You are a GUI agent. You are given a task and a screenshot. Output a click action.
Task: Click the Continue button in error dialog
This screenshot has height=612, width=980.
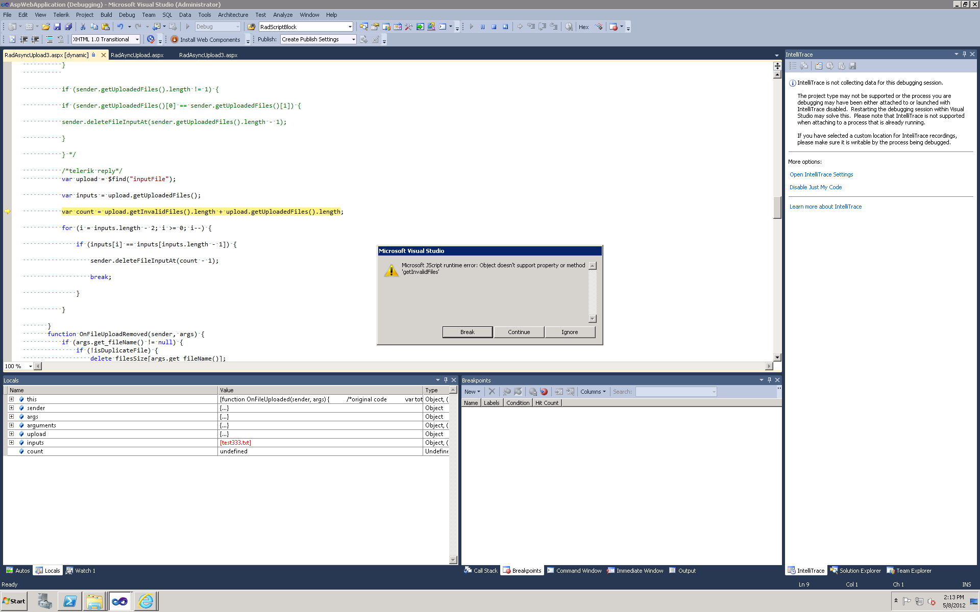click(519, 332)
